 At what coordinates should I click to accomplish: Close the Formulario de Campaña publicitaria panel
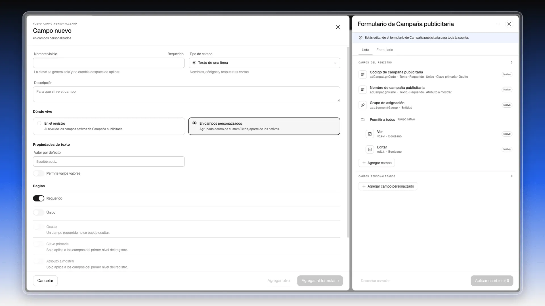pyautogui.click(x=509, y=24)
